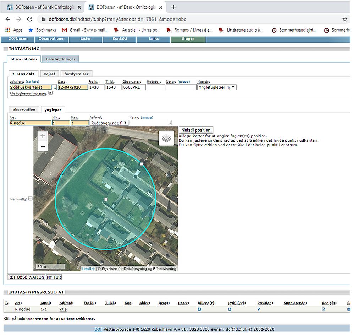
Task: Open first Sommerhusudlejning bookmark
Action: (294, 30)
